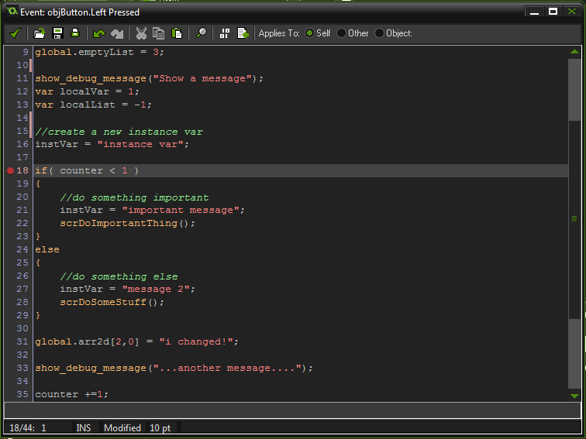Screen dimensions: 586x439
Task: Open the find magnifier tool
Action: coord(201,33)
